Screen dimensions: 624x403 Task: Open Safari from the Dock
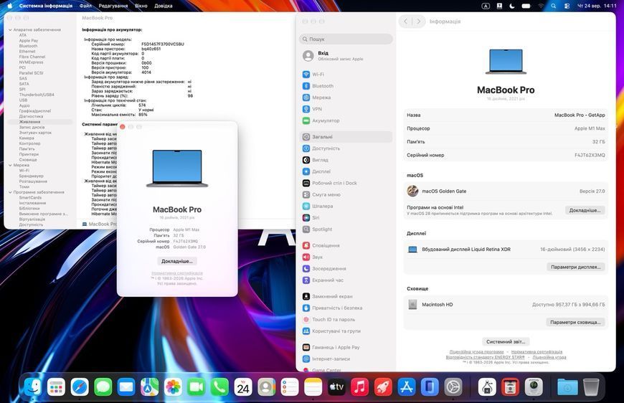pos(80,387)
